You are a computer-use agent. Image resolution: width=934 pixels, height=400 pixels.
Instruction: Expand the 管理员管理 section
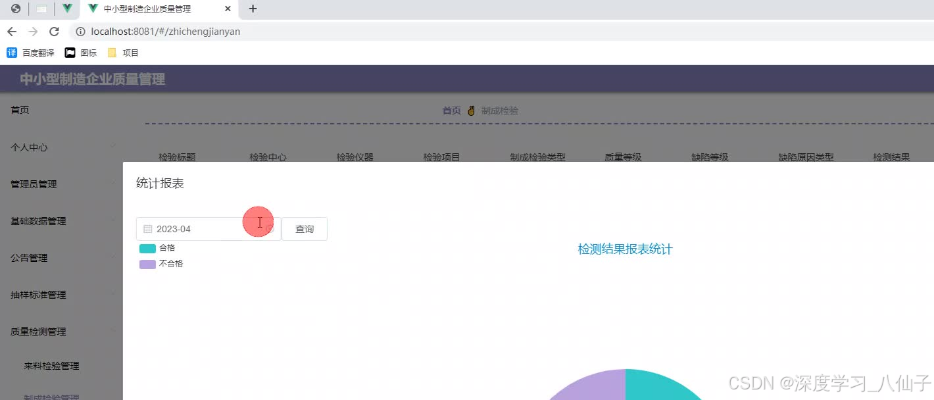coord(34,184)
